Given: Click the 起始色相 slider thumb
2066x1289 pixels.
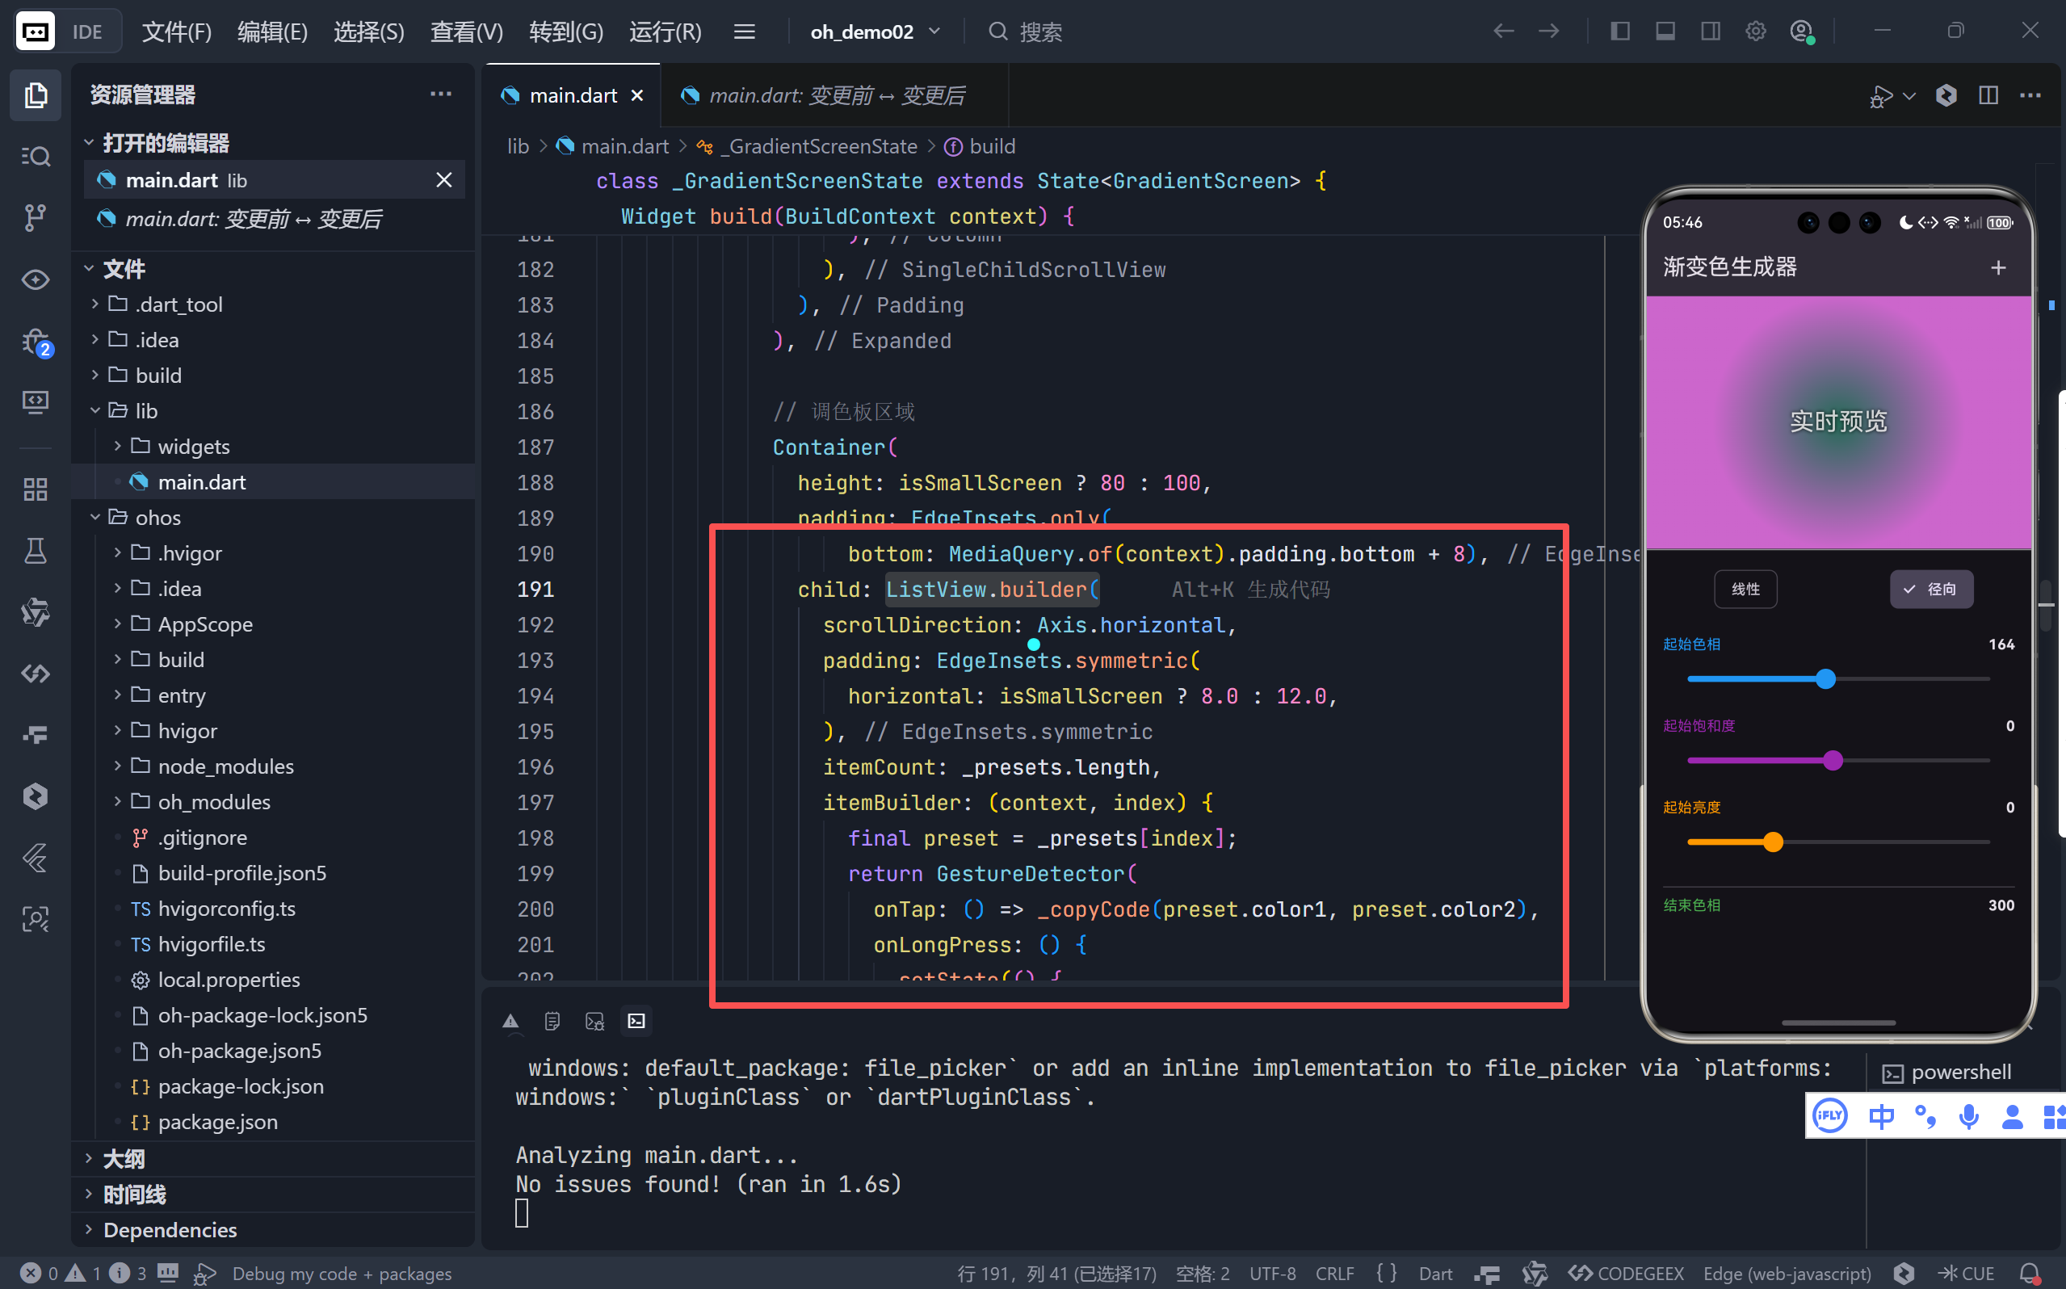Looking at the screenshot, I should coord(1825,678).
